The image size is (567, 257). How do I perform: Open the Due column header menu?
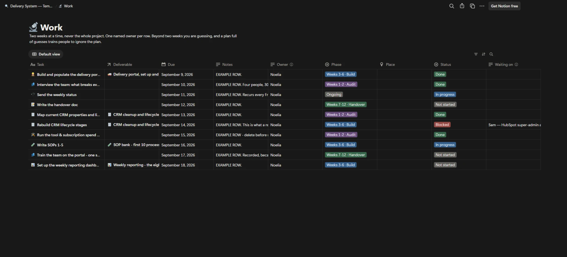click(168, 65)
